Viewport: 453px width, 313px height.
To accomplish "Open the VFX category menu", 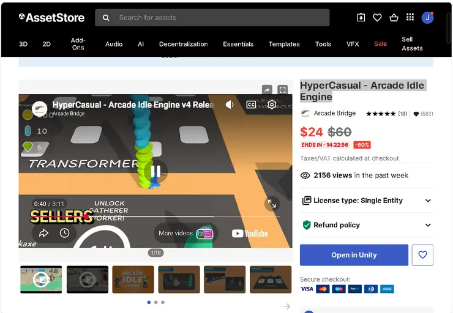I will tap(353, 44).
